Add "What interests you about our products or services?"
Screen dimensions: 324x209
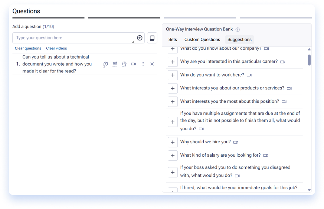pos(173,88)
